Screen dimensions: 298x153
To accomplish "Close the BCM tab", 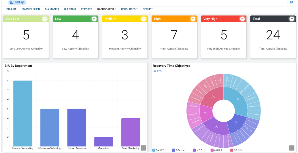I will point(23,2).
